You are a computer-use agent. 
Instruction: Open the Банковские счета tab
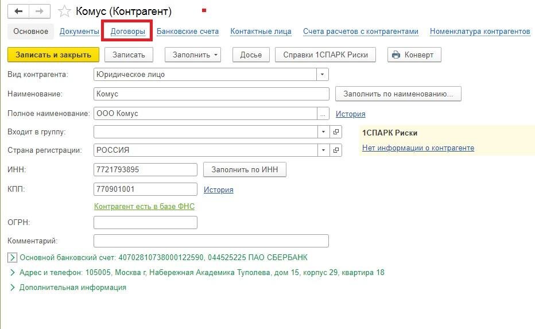[x=188, y=32]
